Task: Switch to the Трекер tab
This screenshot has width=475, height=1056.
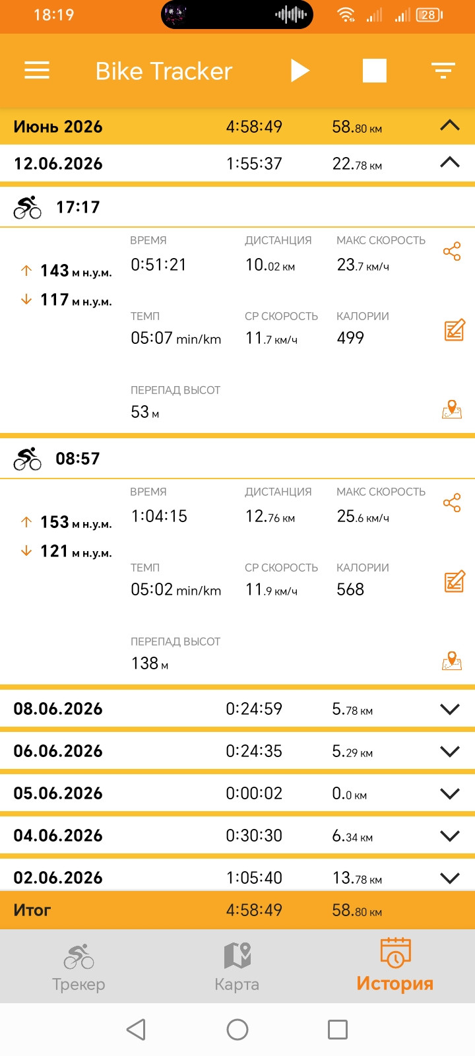Action: [79, 967]
